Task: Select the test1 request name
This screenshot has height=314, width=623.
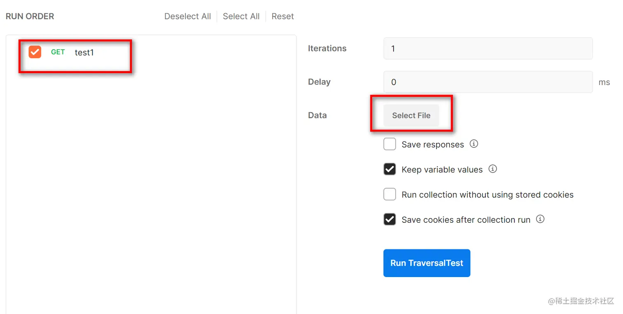Action: [x=84, y=53]
